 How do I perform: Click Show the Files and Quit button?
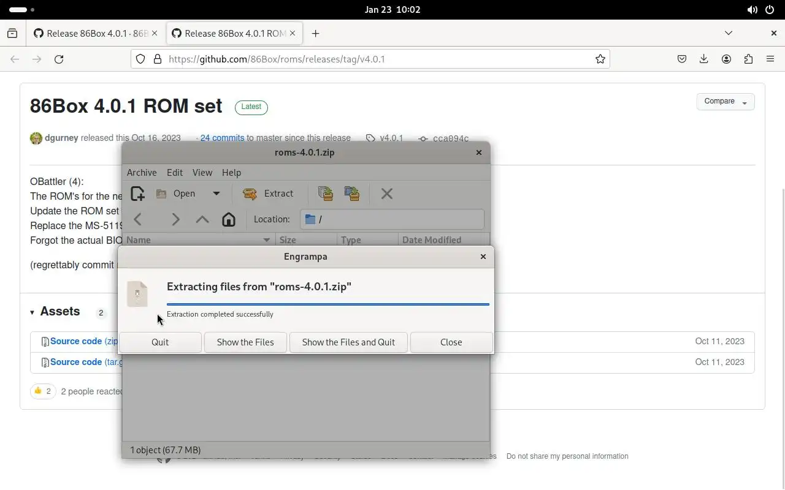tap(348, 342)
